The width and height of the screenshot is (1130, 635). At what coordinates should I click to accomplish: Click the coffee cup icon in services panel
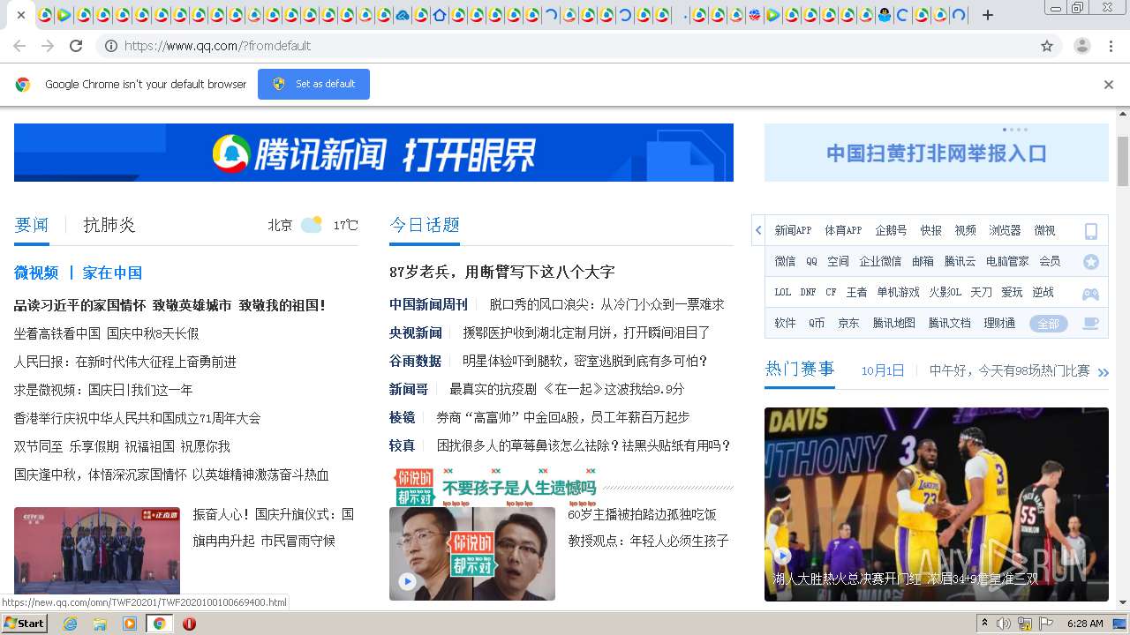coord(1091,324)
